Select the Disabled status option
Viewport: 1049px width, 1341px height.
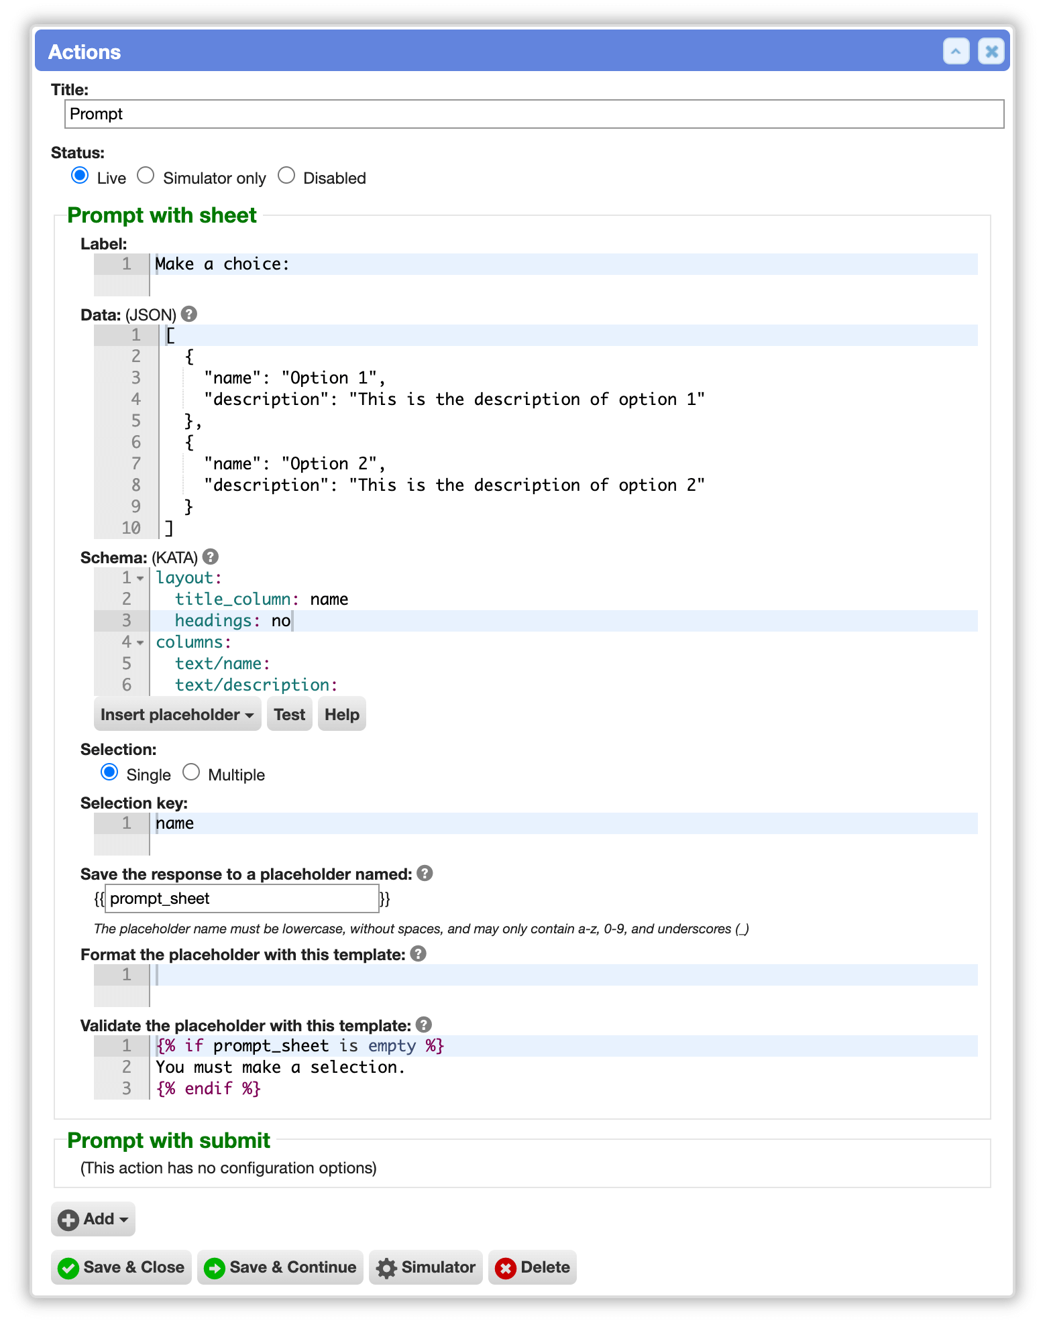(286, 176)
